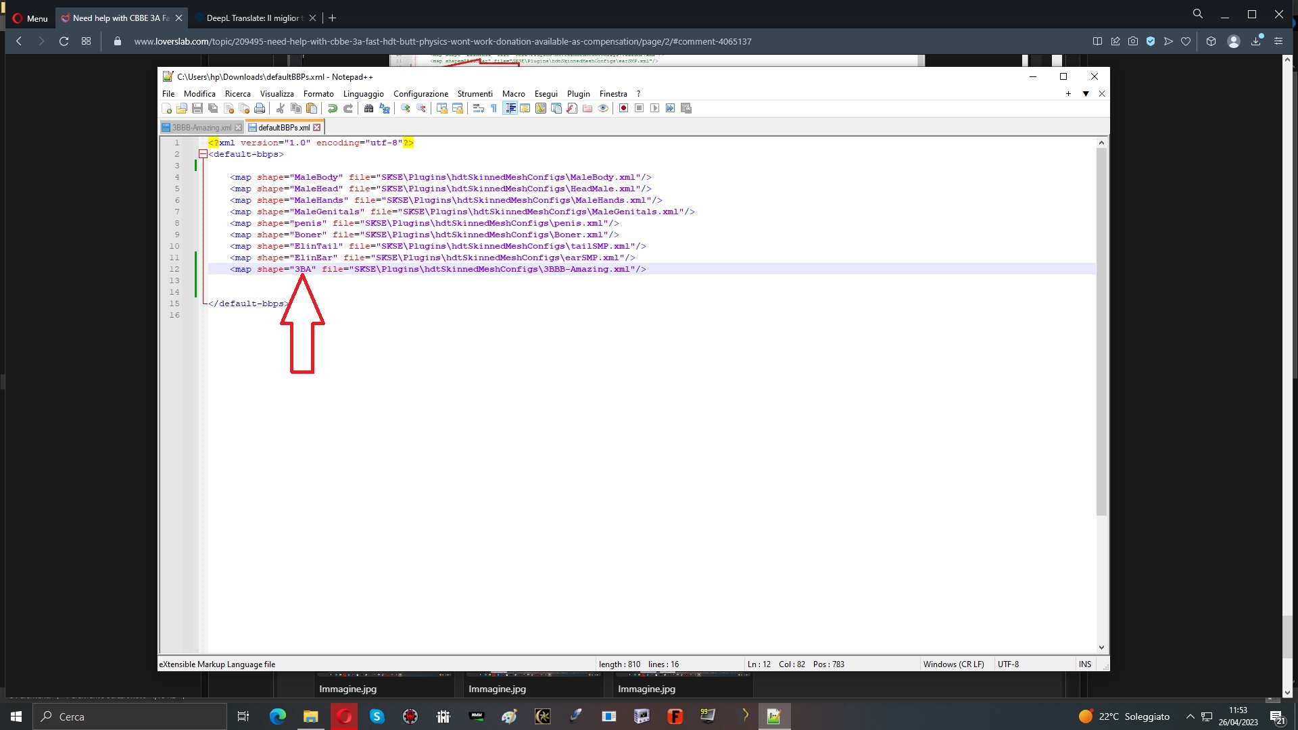Open the Finestra menu
The image size is (1298, 730).
coord(613,94)
